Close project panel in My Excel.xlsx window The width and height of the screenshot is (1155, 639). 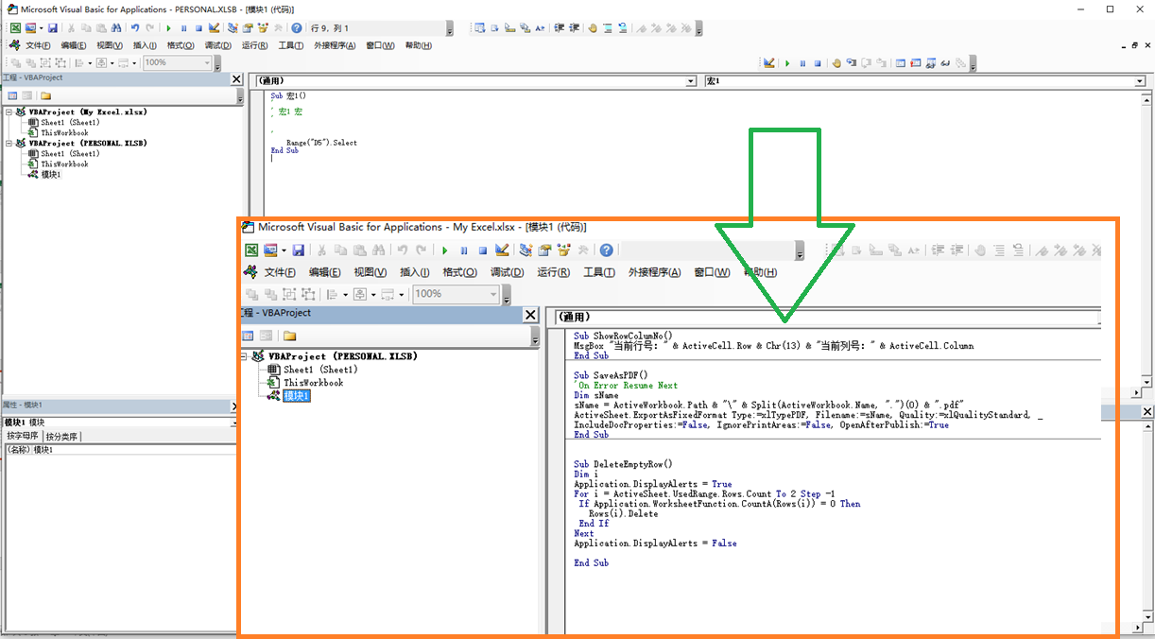530,314
